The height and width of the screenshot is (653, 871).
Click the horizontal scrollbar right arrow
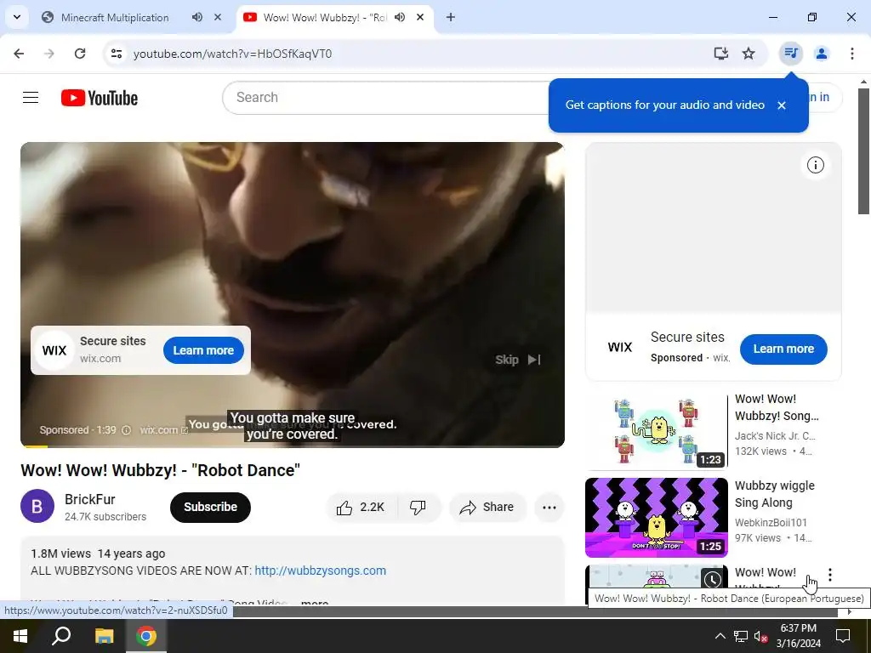[x=850, y=612]
